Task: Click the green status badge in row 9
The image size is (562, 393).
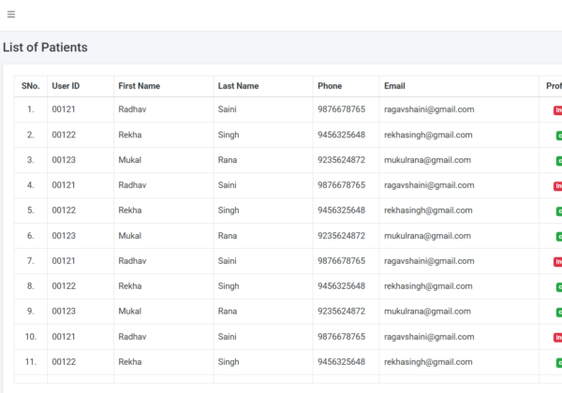Action: pos(558,312)
